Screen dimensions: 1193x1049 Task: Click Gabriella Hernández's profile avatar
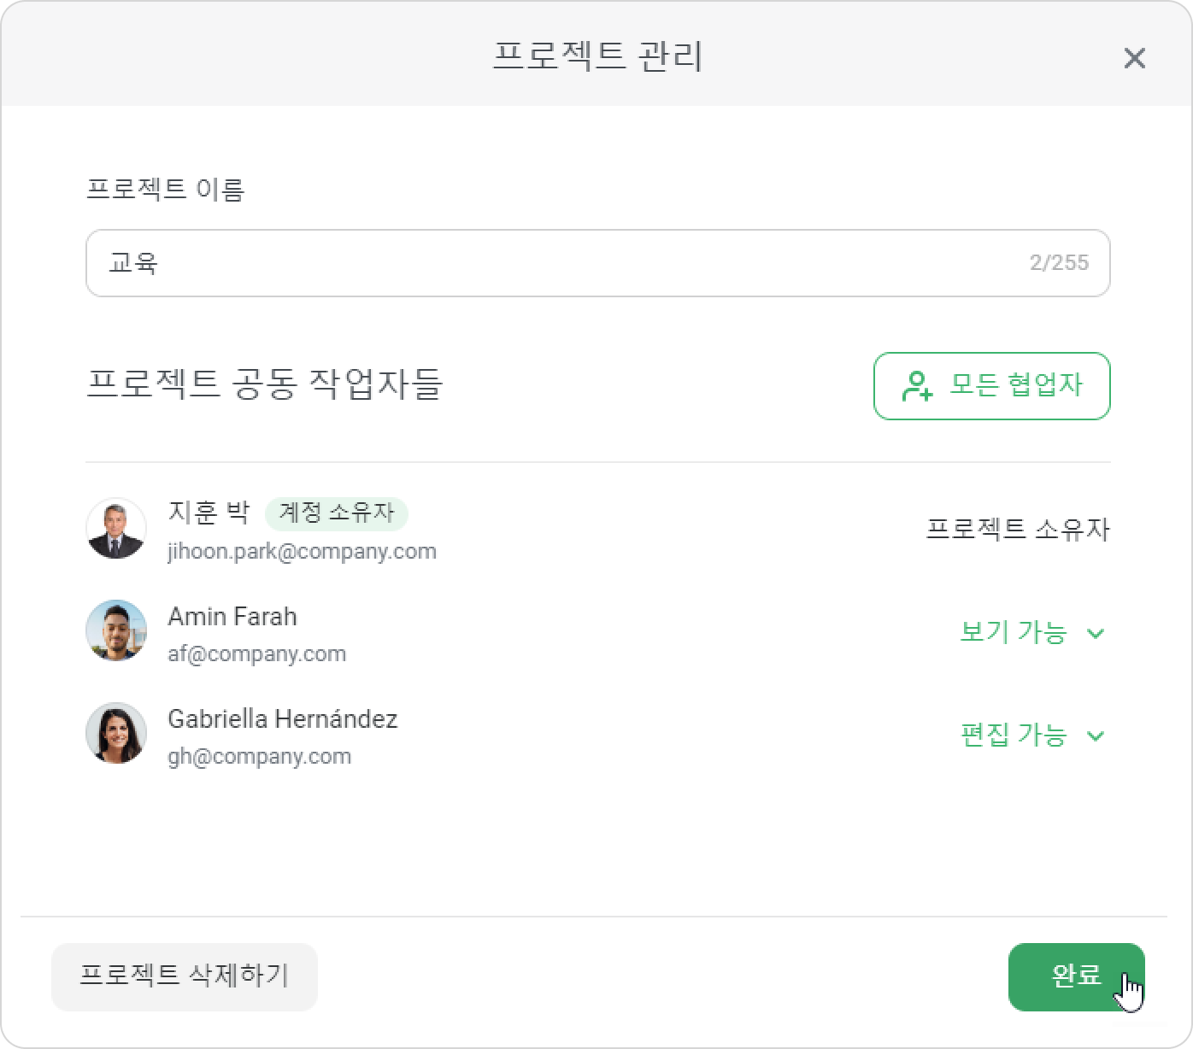coord(116,733)
